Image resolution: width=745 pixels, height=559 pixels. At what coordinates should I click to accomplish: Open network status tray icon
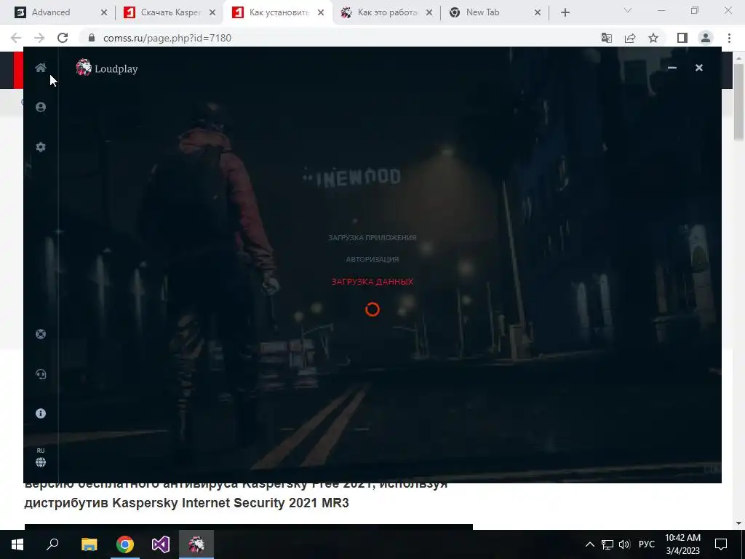click(x=607, y=544)
